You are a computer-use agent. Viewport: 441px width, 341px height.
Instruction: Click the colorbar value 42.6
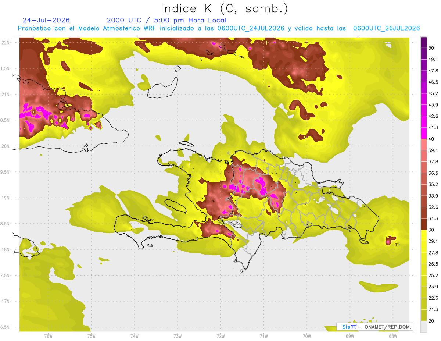(433, 116)
